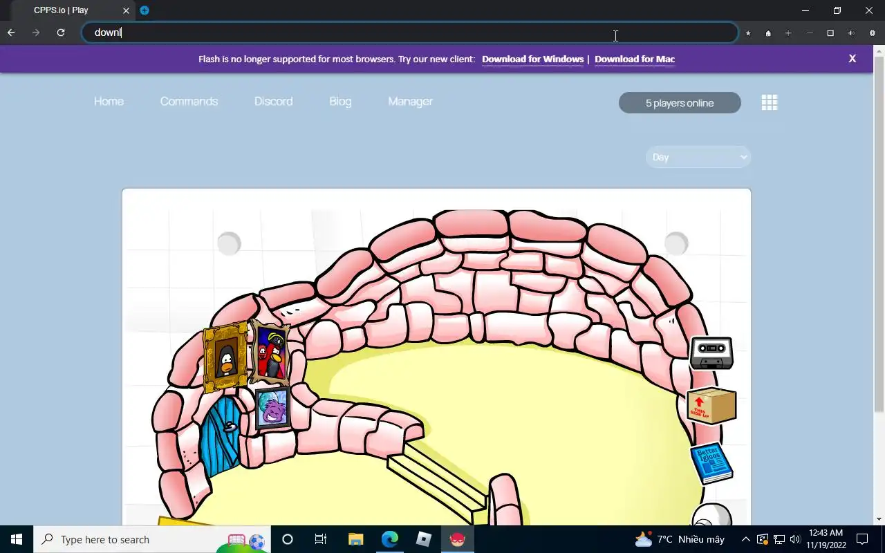Open clock showing 12:43 AM

(826, 539)
